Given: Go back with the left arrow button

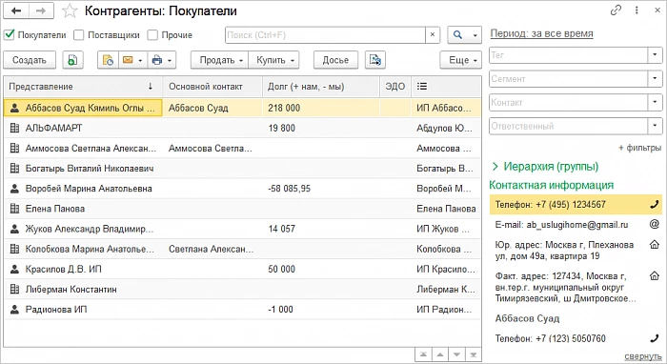Looking at the screenshot, I should click(16, 11).
